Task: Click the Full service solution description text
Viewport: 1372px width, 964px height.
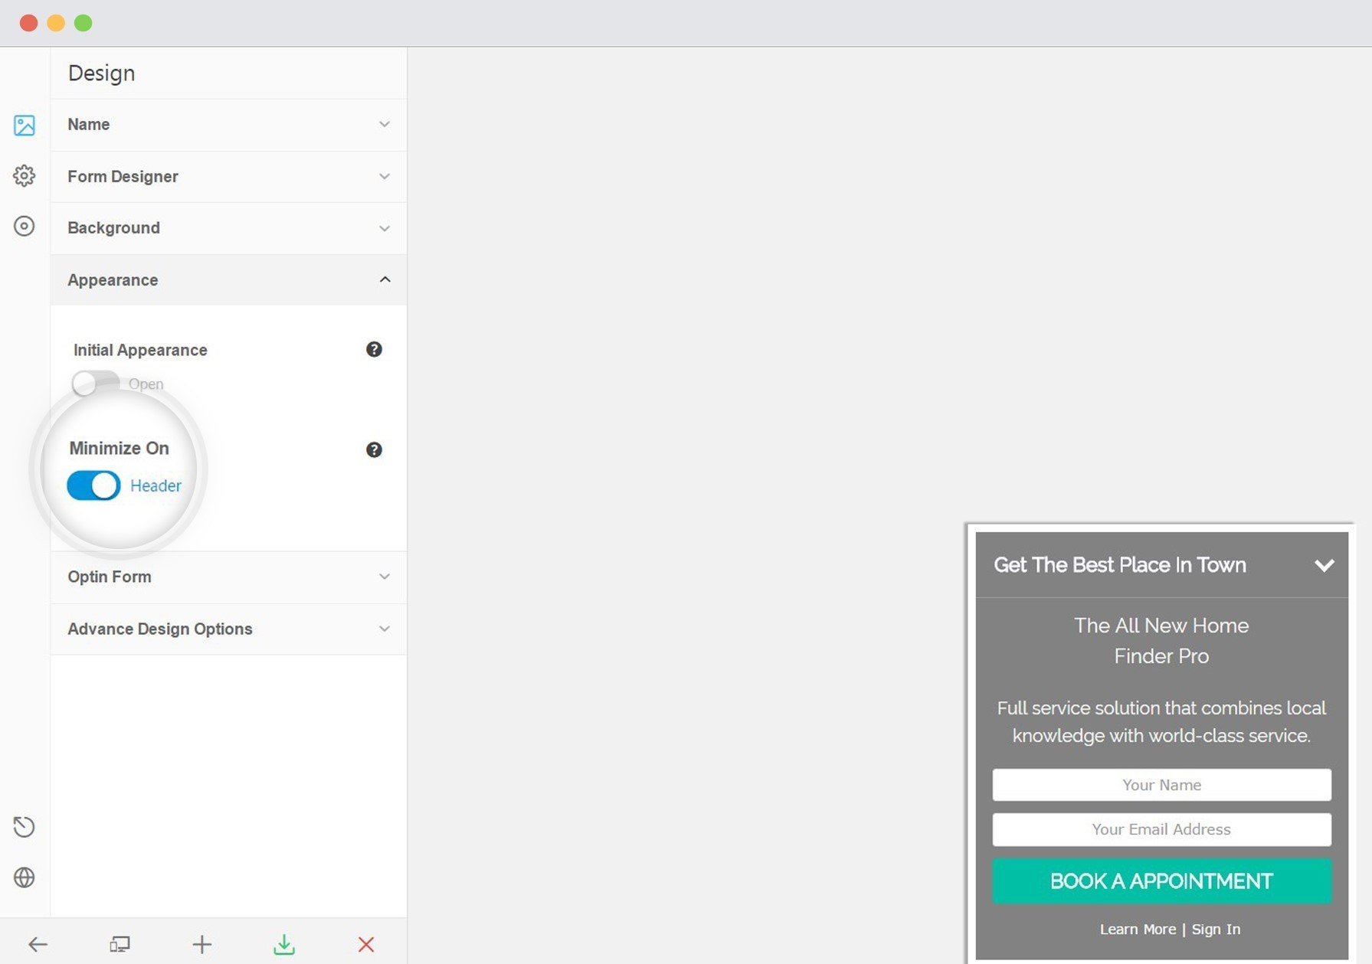Action: pos(1161,722)
